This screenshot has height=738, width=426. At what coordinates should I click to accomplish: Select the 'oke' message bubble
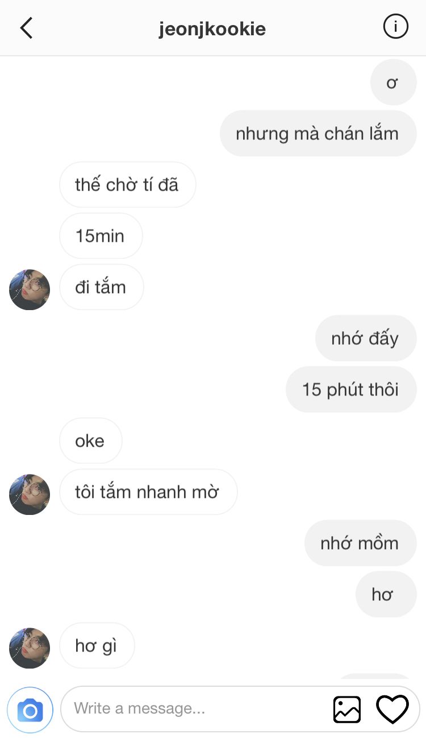click(91, 441)
